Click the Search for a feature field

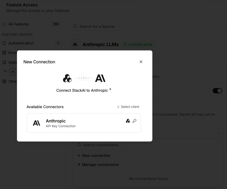[148, 27]
